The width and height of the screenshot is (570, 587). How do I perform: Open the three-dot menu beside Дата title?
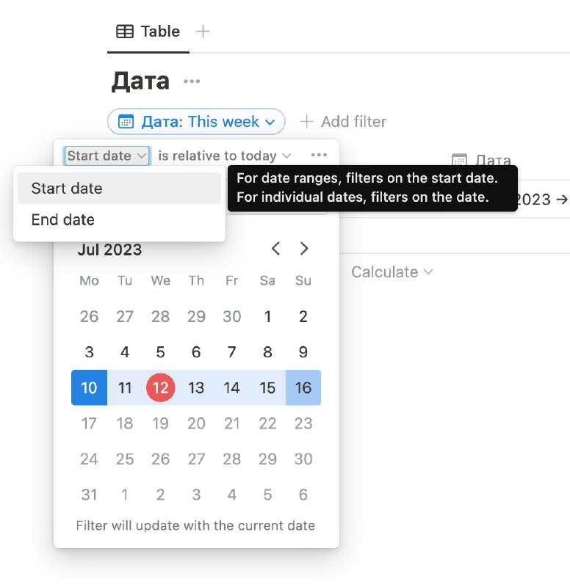tap(192, 81)
